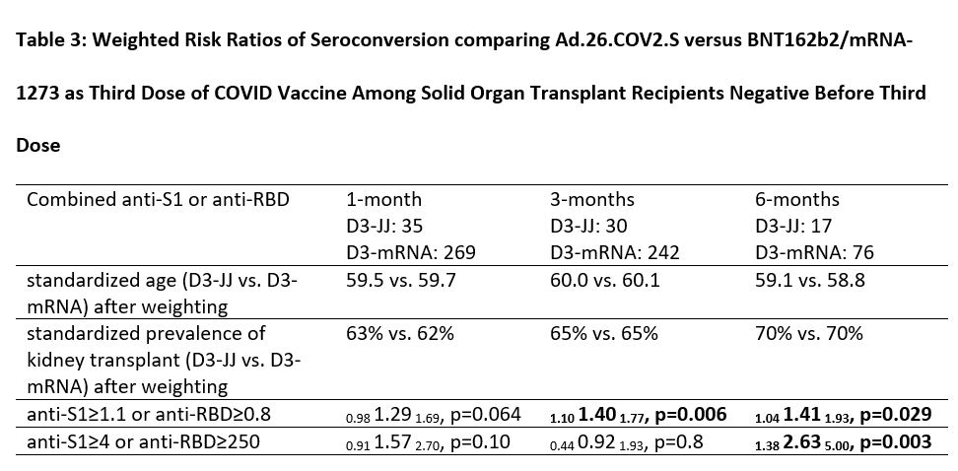Select the "59.1 vs. 58.8" age cell

[x=809, y=281]
